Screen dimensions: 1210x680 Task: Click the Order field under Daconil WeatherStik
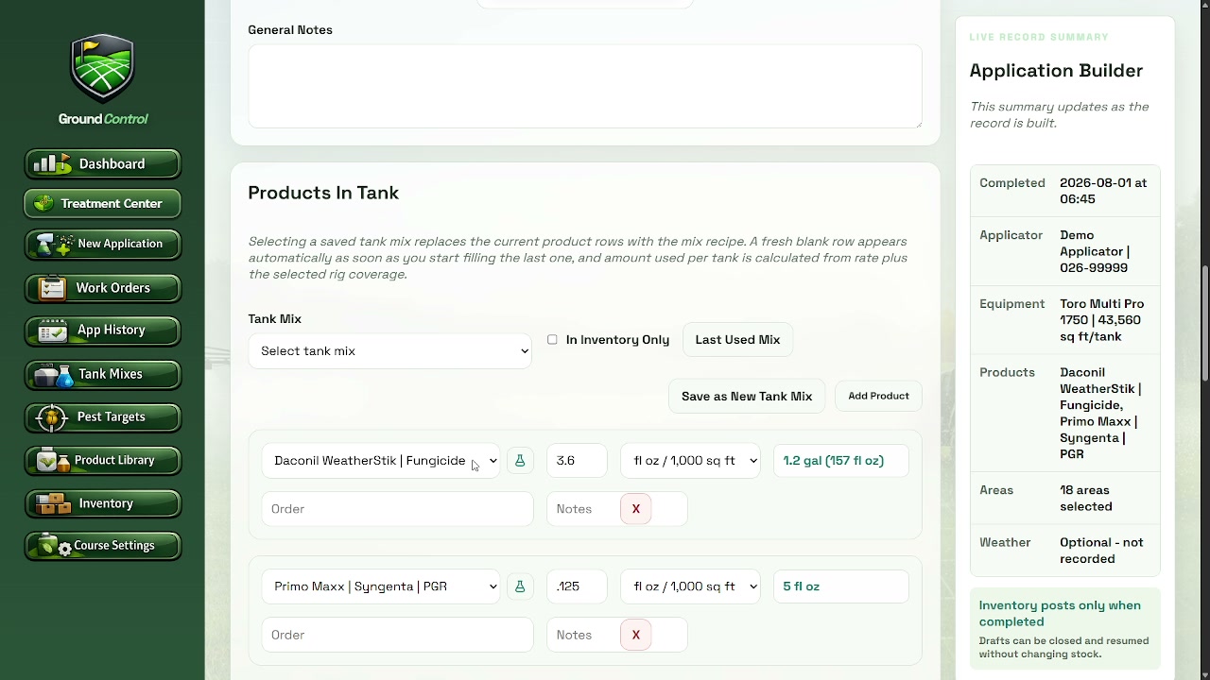click(397, 509)
